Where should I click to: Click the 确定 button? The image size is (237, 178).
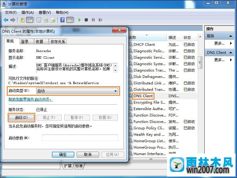click(63, 154)
